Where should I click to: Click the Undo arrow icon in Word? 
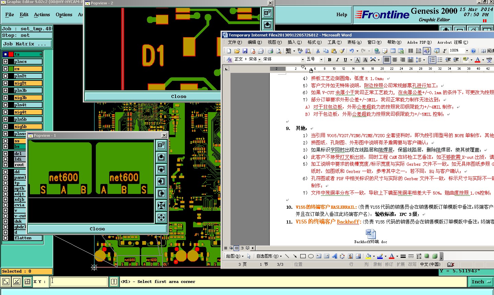tap(351, 51)
